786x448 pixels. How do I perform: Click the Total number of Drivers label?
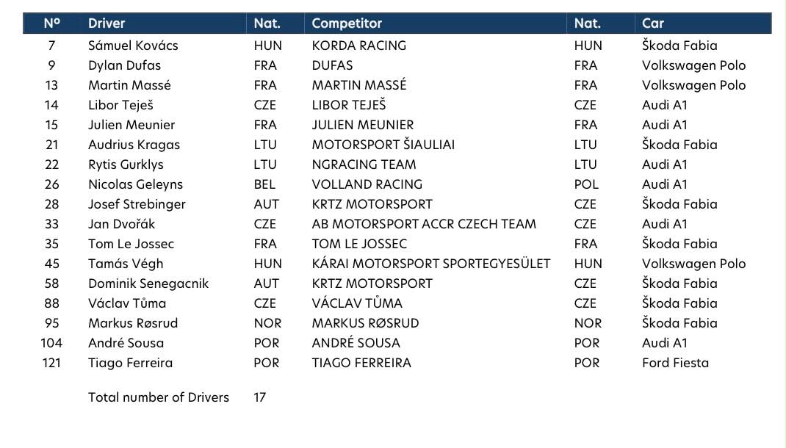[x=159, y=397]
